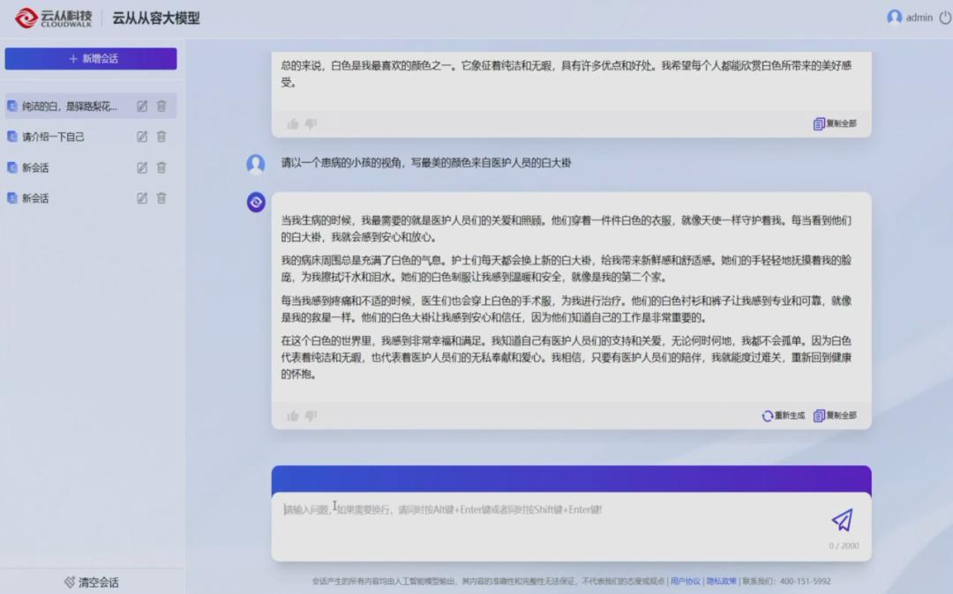Open the '隐私政策' link
The height and width of the screenshot is (594, 953).
(721, 582)
